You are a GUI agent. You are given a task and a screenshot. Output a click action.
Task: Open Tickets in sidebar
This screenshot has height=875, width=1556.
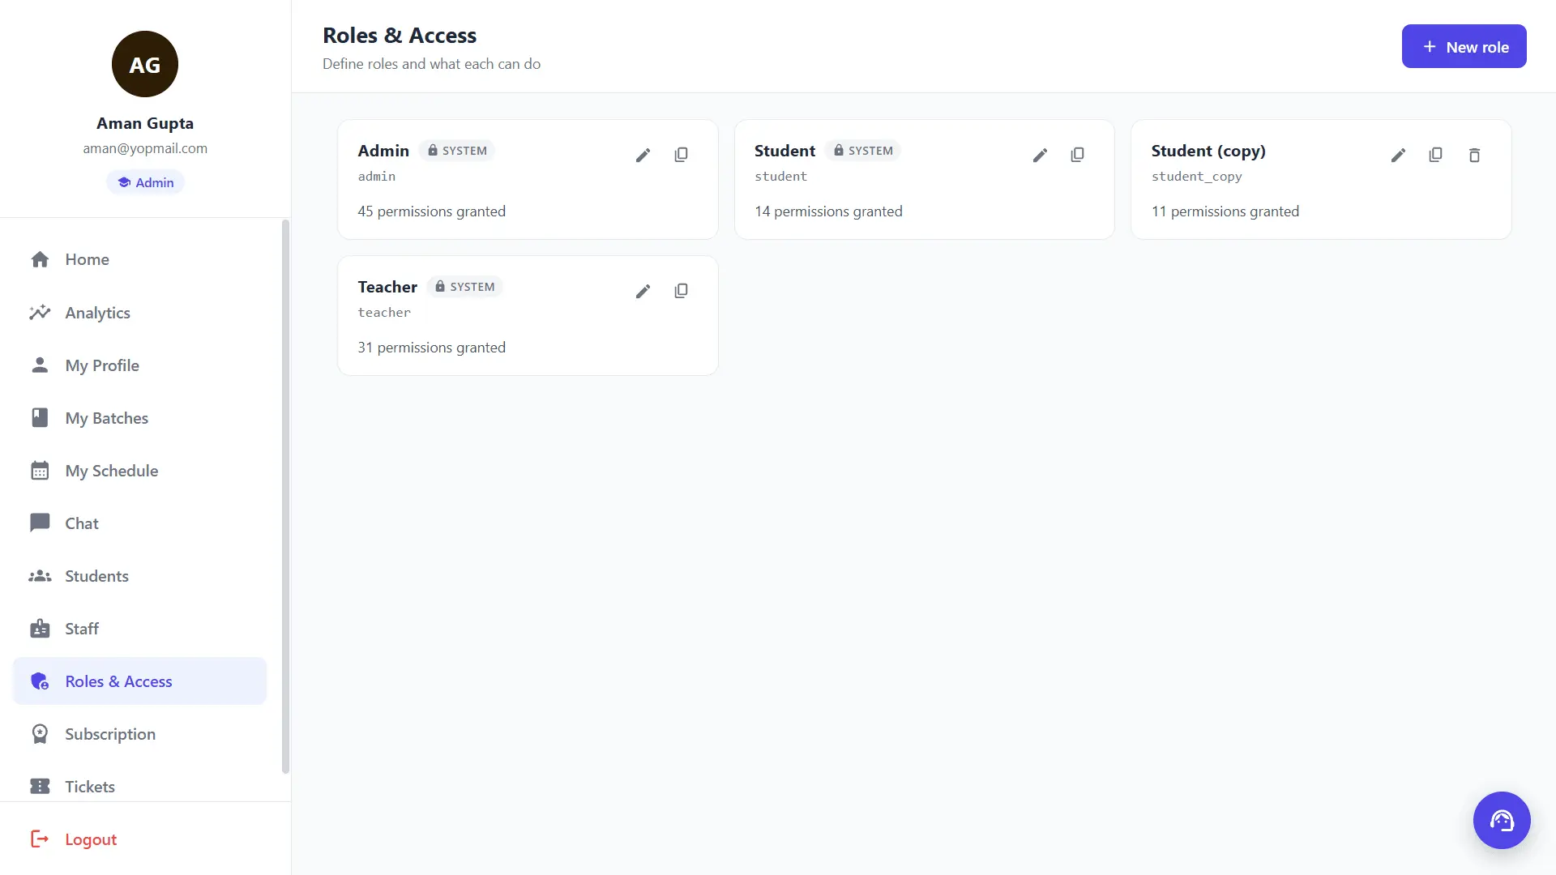pyautogui.click(x=139, y=786)
